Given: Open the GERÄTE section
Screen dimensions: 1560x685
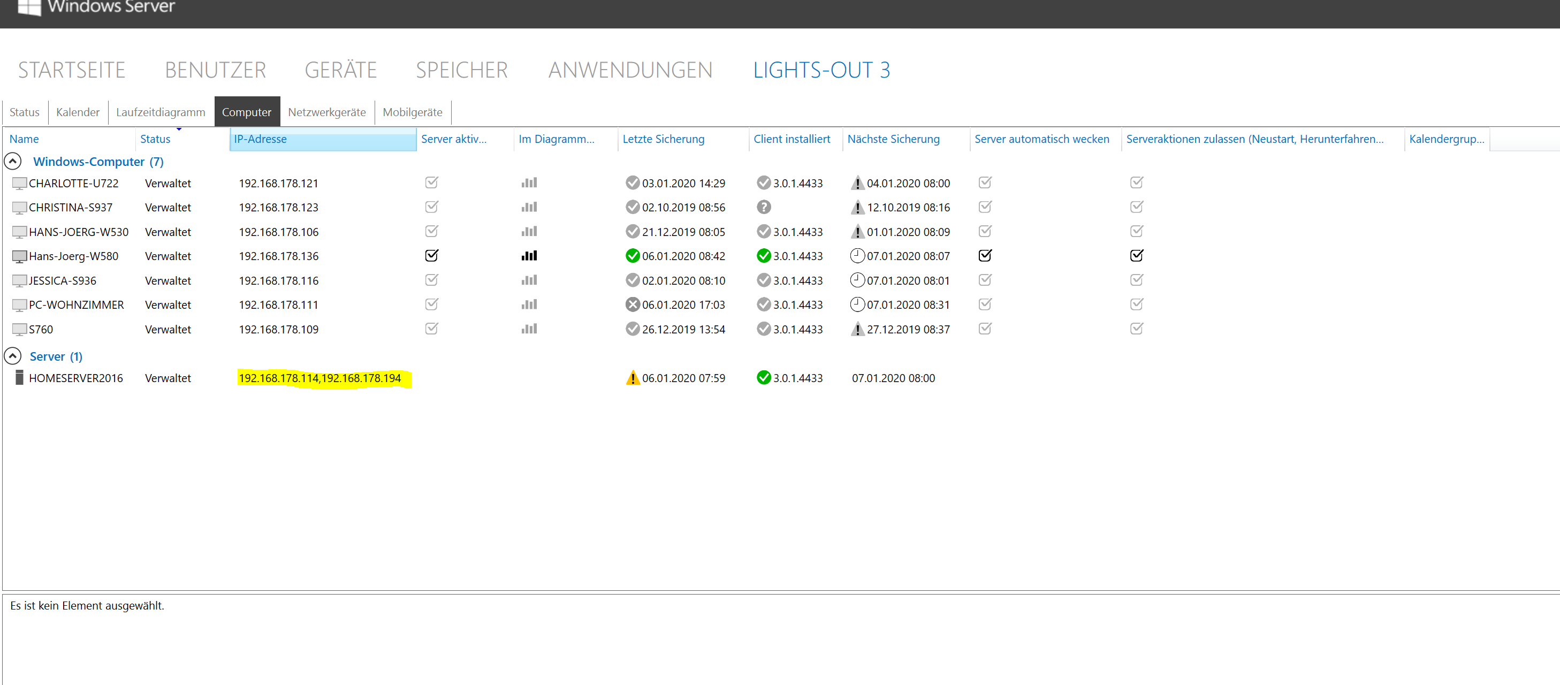Looking at the screenshot, I should (x=341, y=70).
